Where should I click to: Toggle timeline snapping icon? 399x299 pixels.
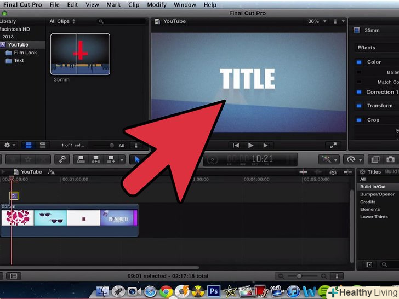pos(347,172)
